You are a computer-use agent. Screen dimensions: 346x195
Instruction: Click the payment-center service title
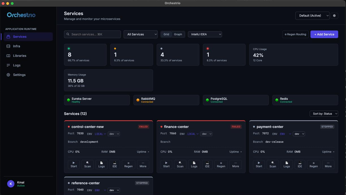(270, 127)
